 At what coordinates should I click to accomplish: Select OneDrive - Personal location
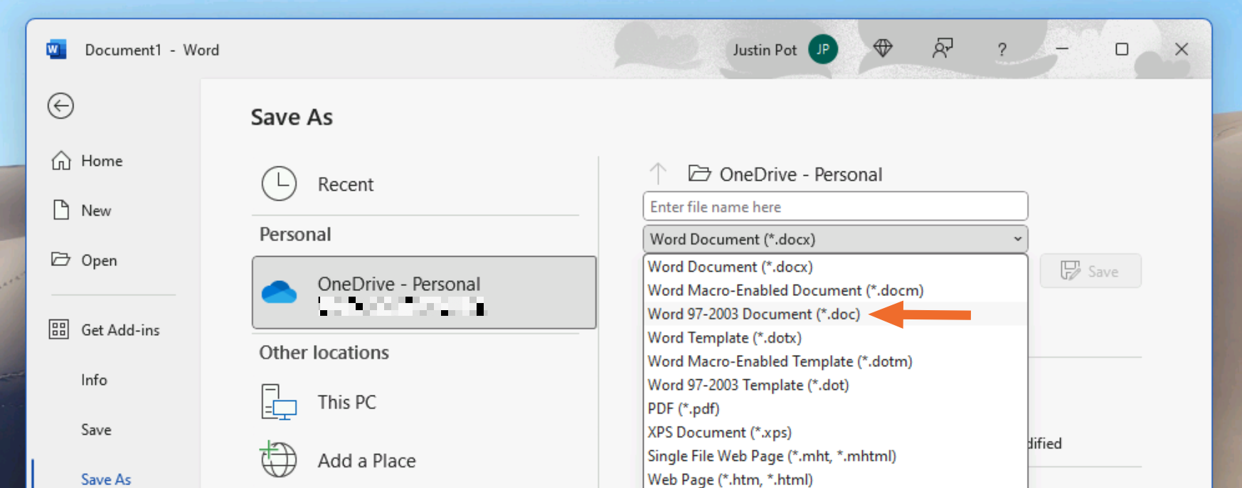(424, 292)
